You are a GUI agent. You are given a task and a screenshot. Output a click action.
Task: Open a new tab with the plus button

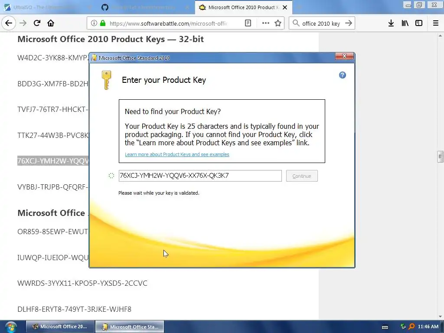(298, 7)
